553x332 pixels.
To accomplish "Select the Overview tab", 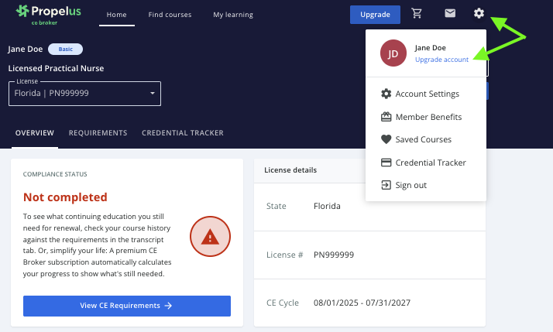I will [x=35, y=133].
